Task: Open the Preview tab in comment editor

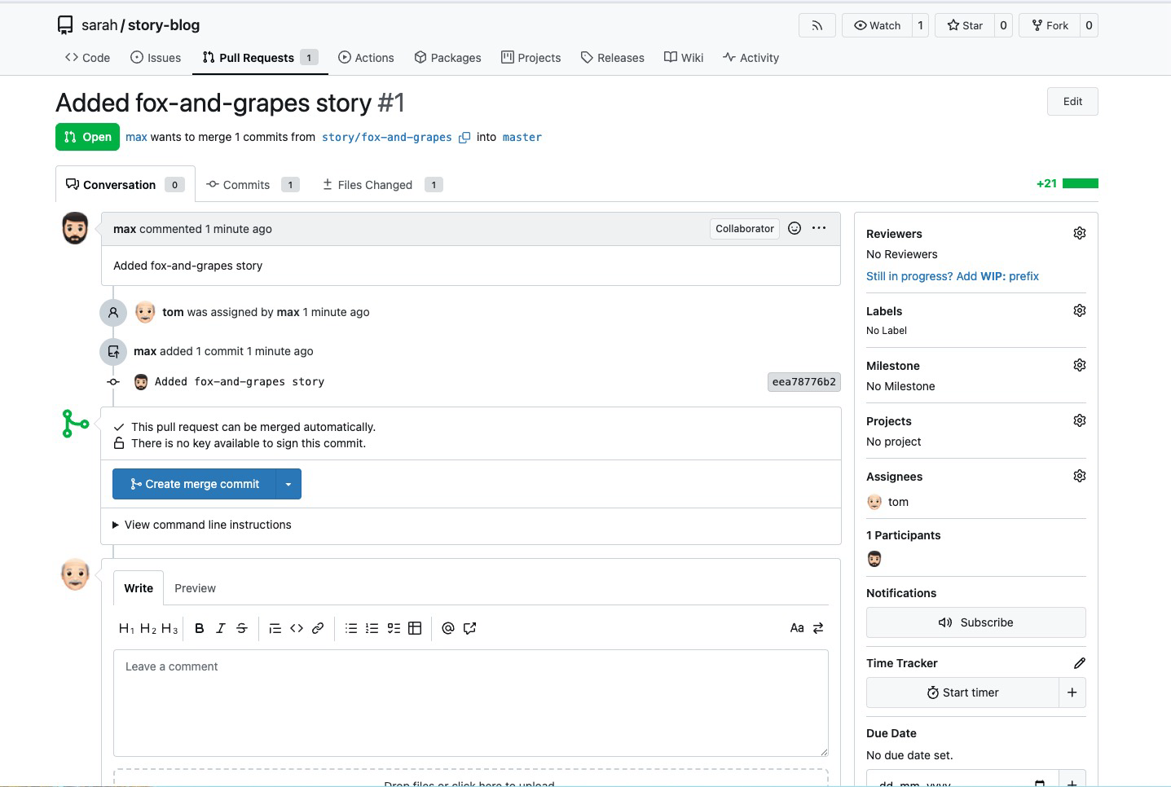Action: 195,588
